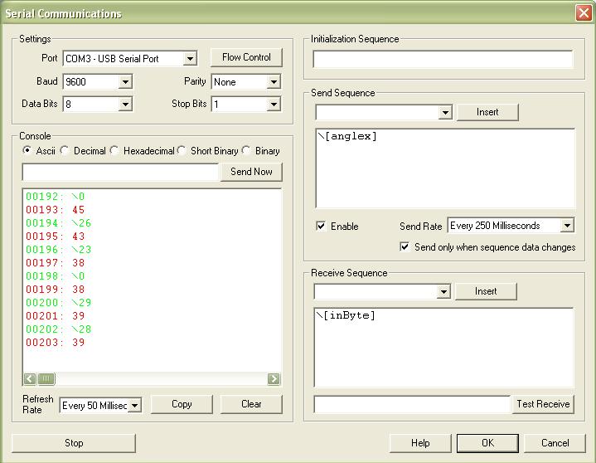This screenshot has height=463, width=596.
Task: Click the Flow Control button
Action: [246, 57]
